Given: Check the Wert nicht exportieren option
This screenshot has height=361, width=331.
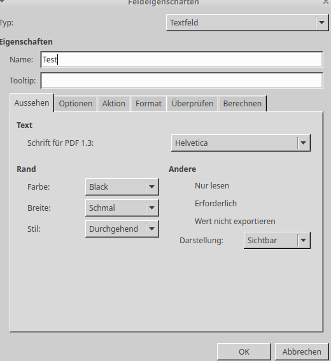Looking at the screenshot, I should (235, 222).
